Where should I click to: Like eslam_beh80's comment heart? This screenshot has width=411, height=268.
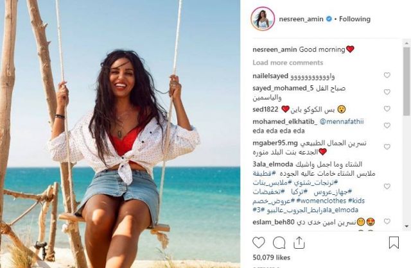(387, 221)
